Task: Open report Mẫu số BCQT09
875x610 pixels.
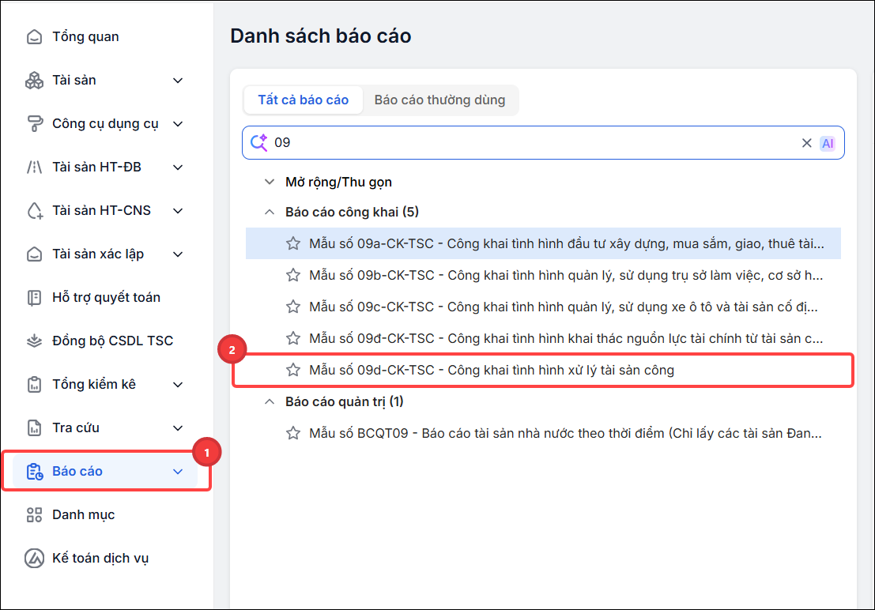Action: tap(543, 433)
